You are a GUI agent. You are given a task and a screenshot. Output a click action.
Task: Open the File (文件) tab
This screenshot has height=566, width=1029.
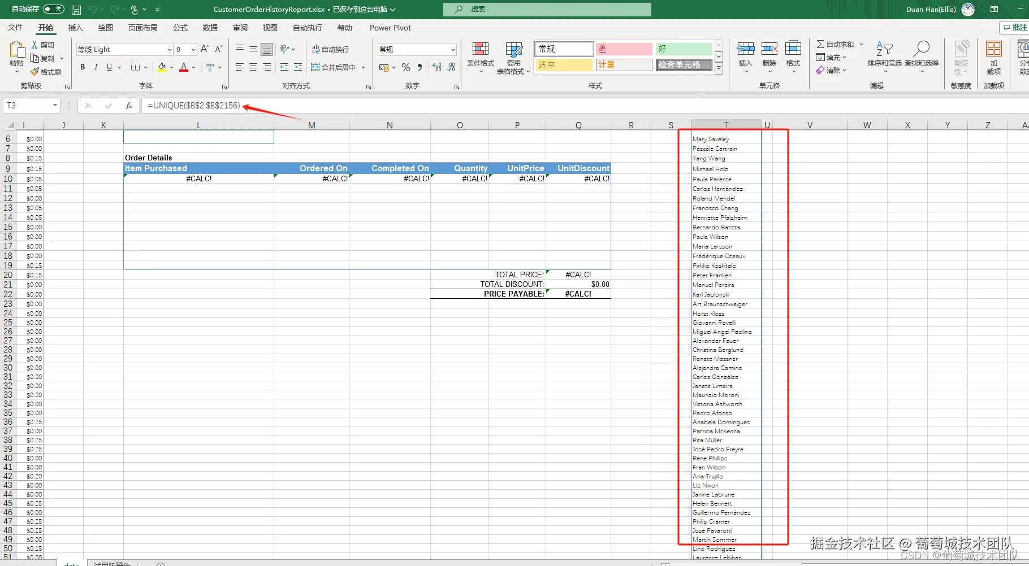(x=15, y=28)
